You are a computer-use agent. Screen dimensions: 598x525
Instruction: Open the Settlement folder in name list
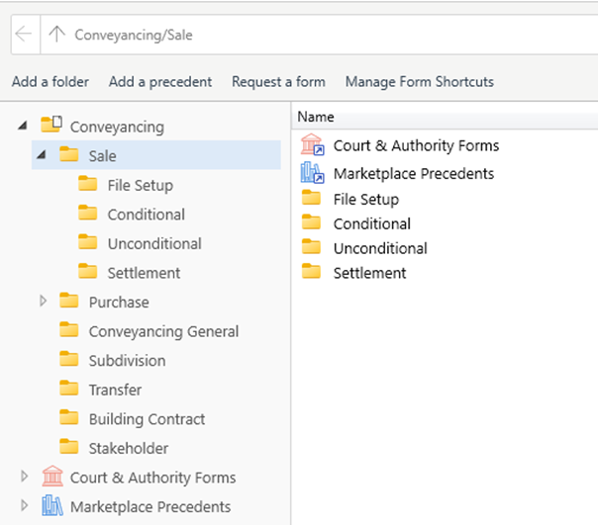369,273
